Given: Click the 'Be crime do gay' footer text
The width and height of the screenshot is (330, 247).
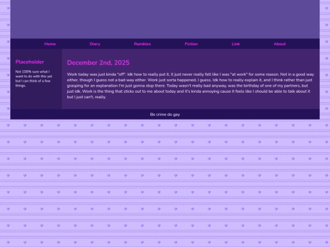Looking at the screenshot, I should pyautogui.click(x=165, y=115).
